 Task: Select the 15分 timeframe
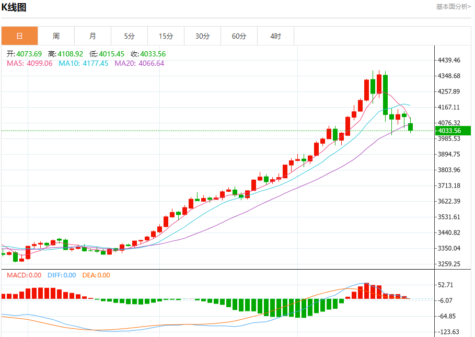[166, 36]
